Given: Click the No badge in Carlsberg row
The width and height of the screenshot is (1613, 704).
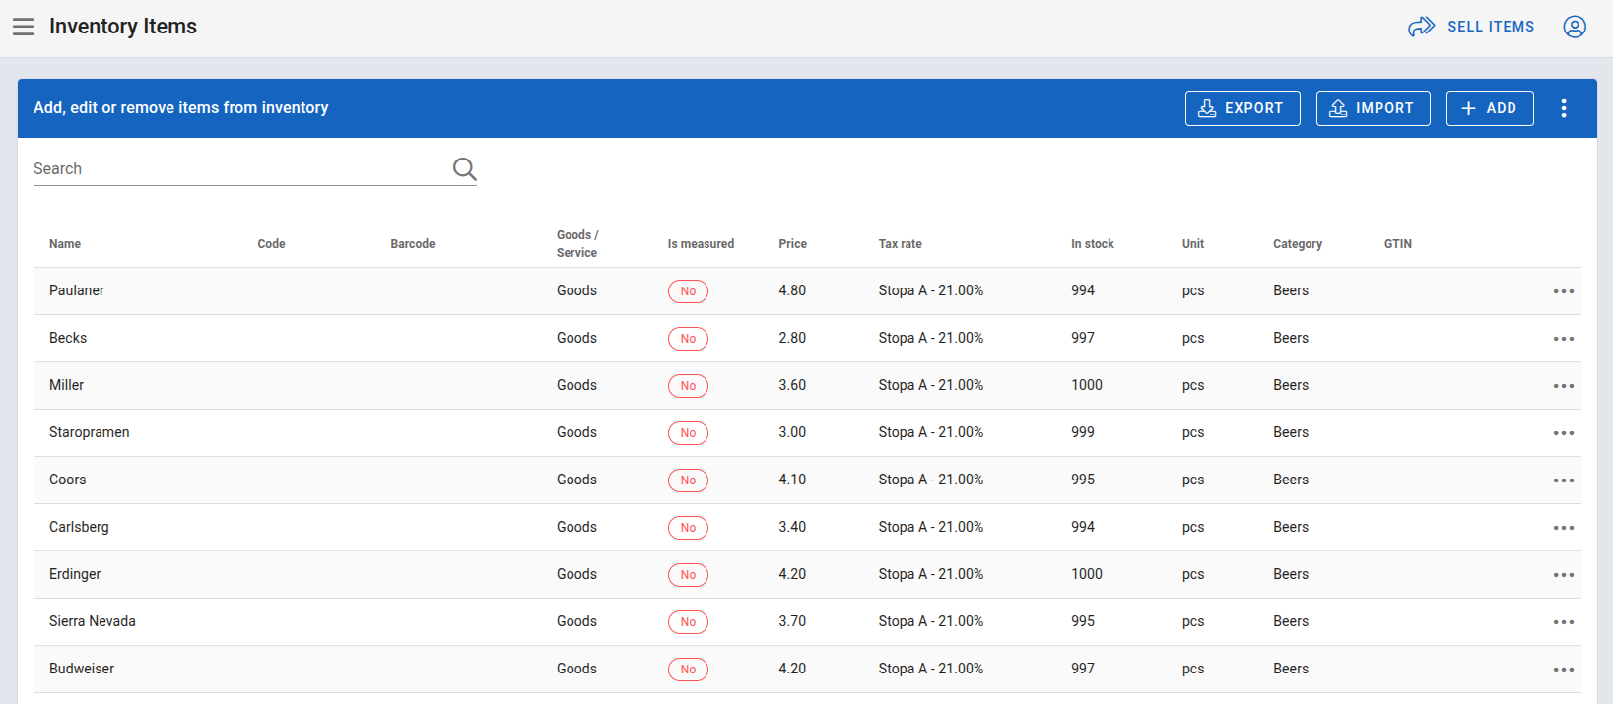Looking at the screenshot, I should pos(688,528).
